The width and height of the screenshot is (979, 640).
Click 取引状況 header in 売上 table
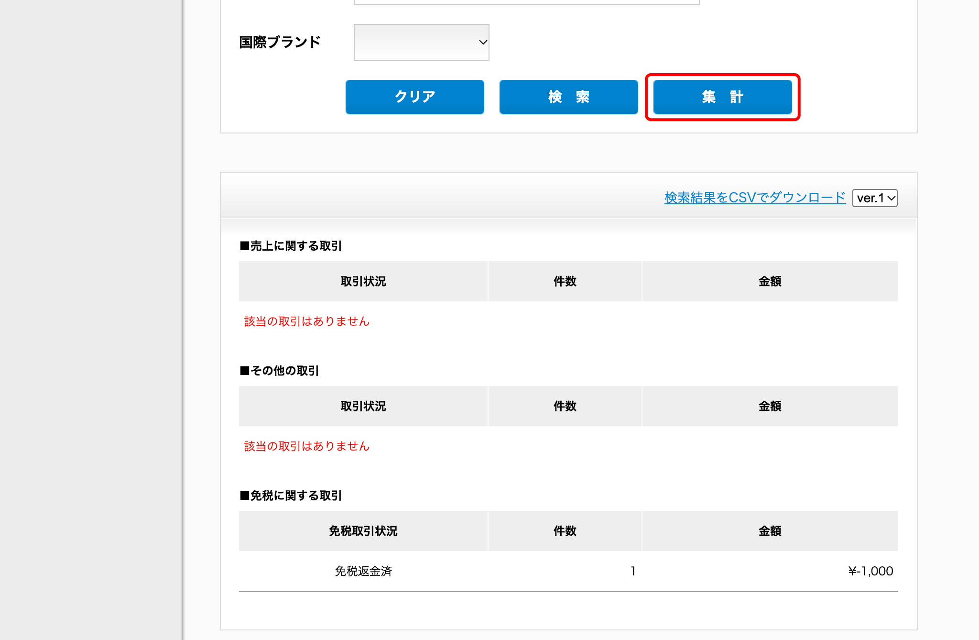coord(363,281)
